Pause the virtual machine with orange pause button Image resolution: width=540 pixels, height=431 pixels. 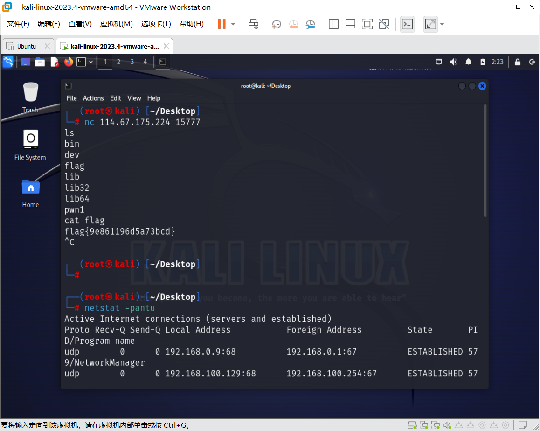222,24
